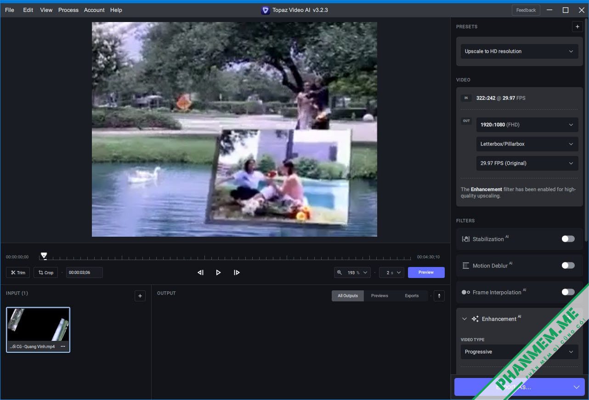Open options menu for Quang Vinh.mp4

63,347
